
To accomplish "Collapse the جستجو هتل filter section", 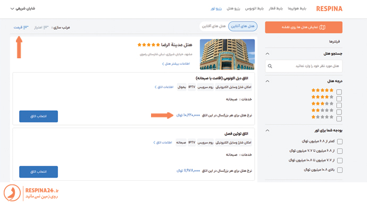I will coord(268,54).
